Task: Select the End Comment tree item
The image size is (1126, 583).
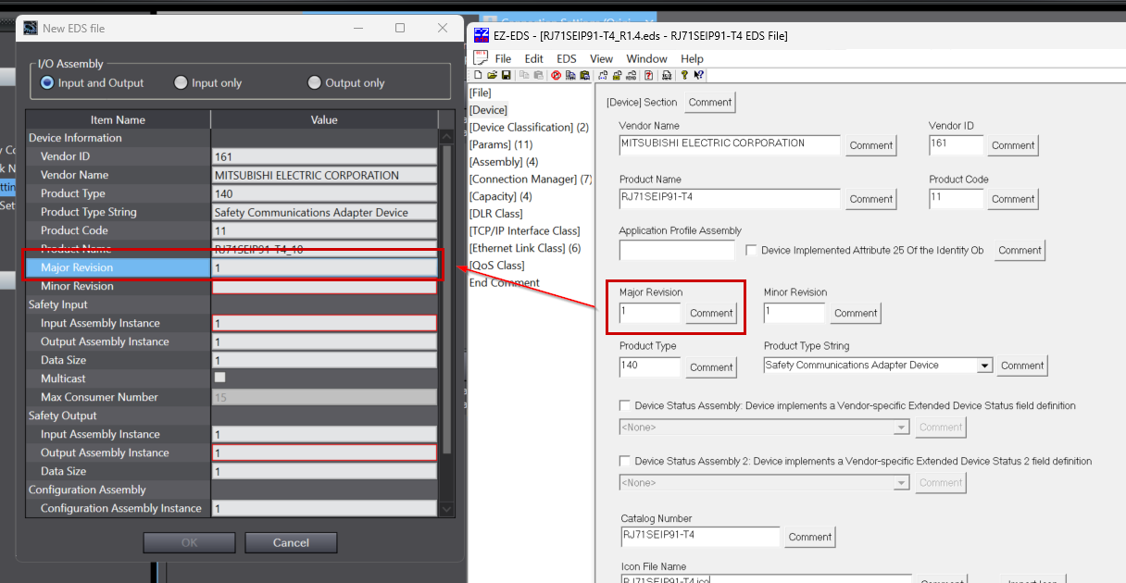Action: 505,282
